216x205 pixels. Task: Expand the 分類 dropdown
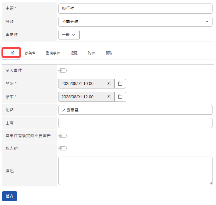pyautogui.click(x=135, y=22)
